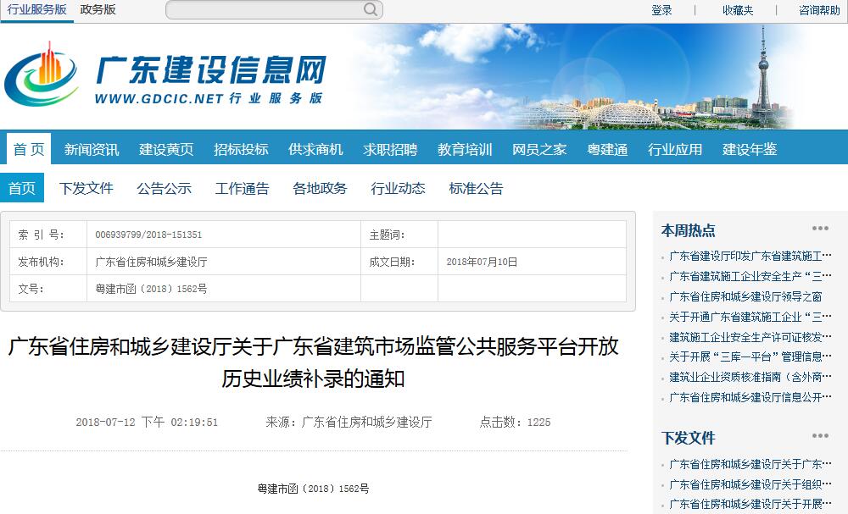Open 广东省住房和城乡建设厅领导之窗 link
Viewport: 848px width, 514px height.
pyautogui.click(x=745, y=296)
